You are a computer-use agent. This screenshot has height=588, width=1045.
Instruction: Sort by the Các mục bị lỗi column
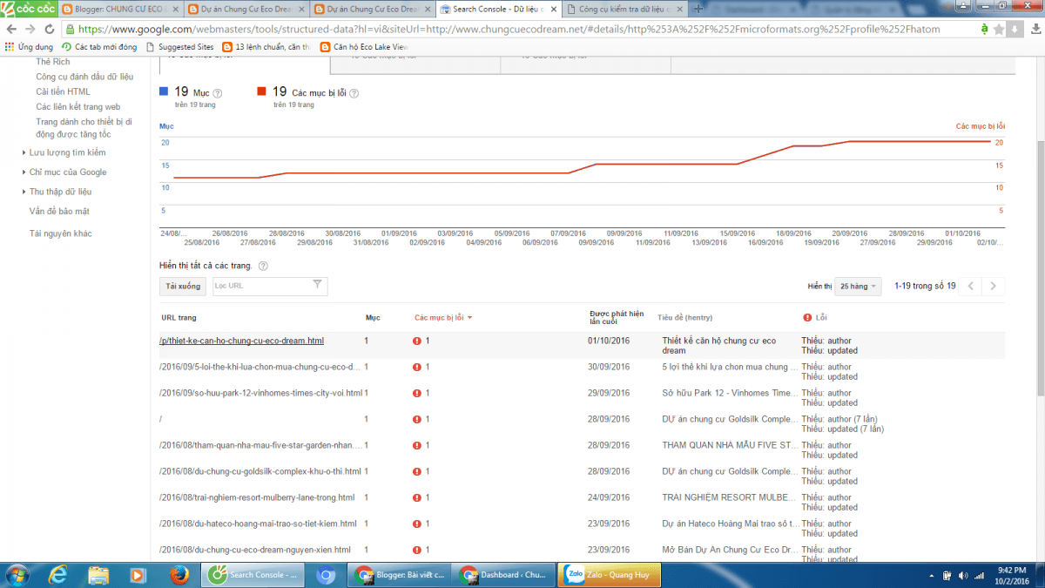(x=443, y=318)
